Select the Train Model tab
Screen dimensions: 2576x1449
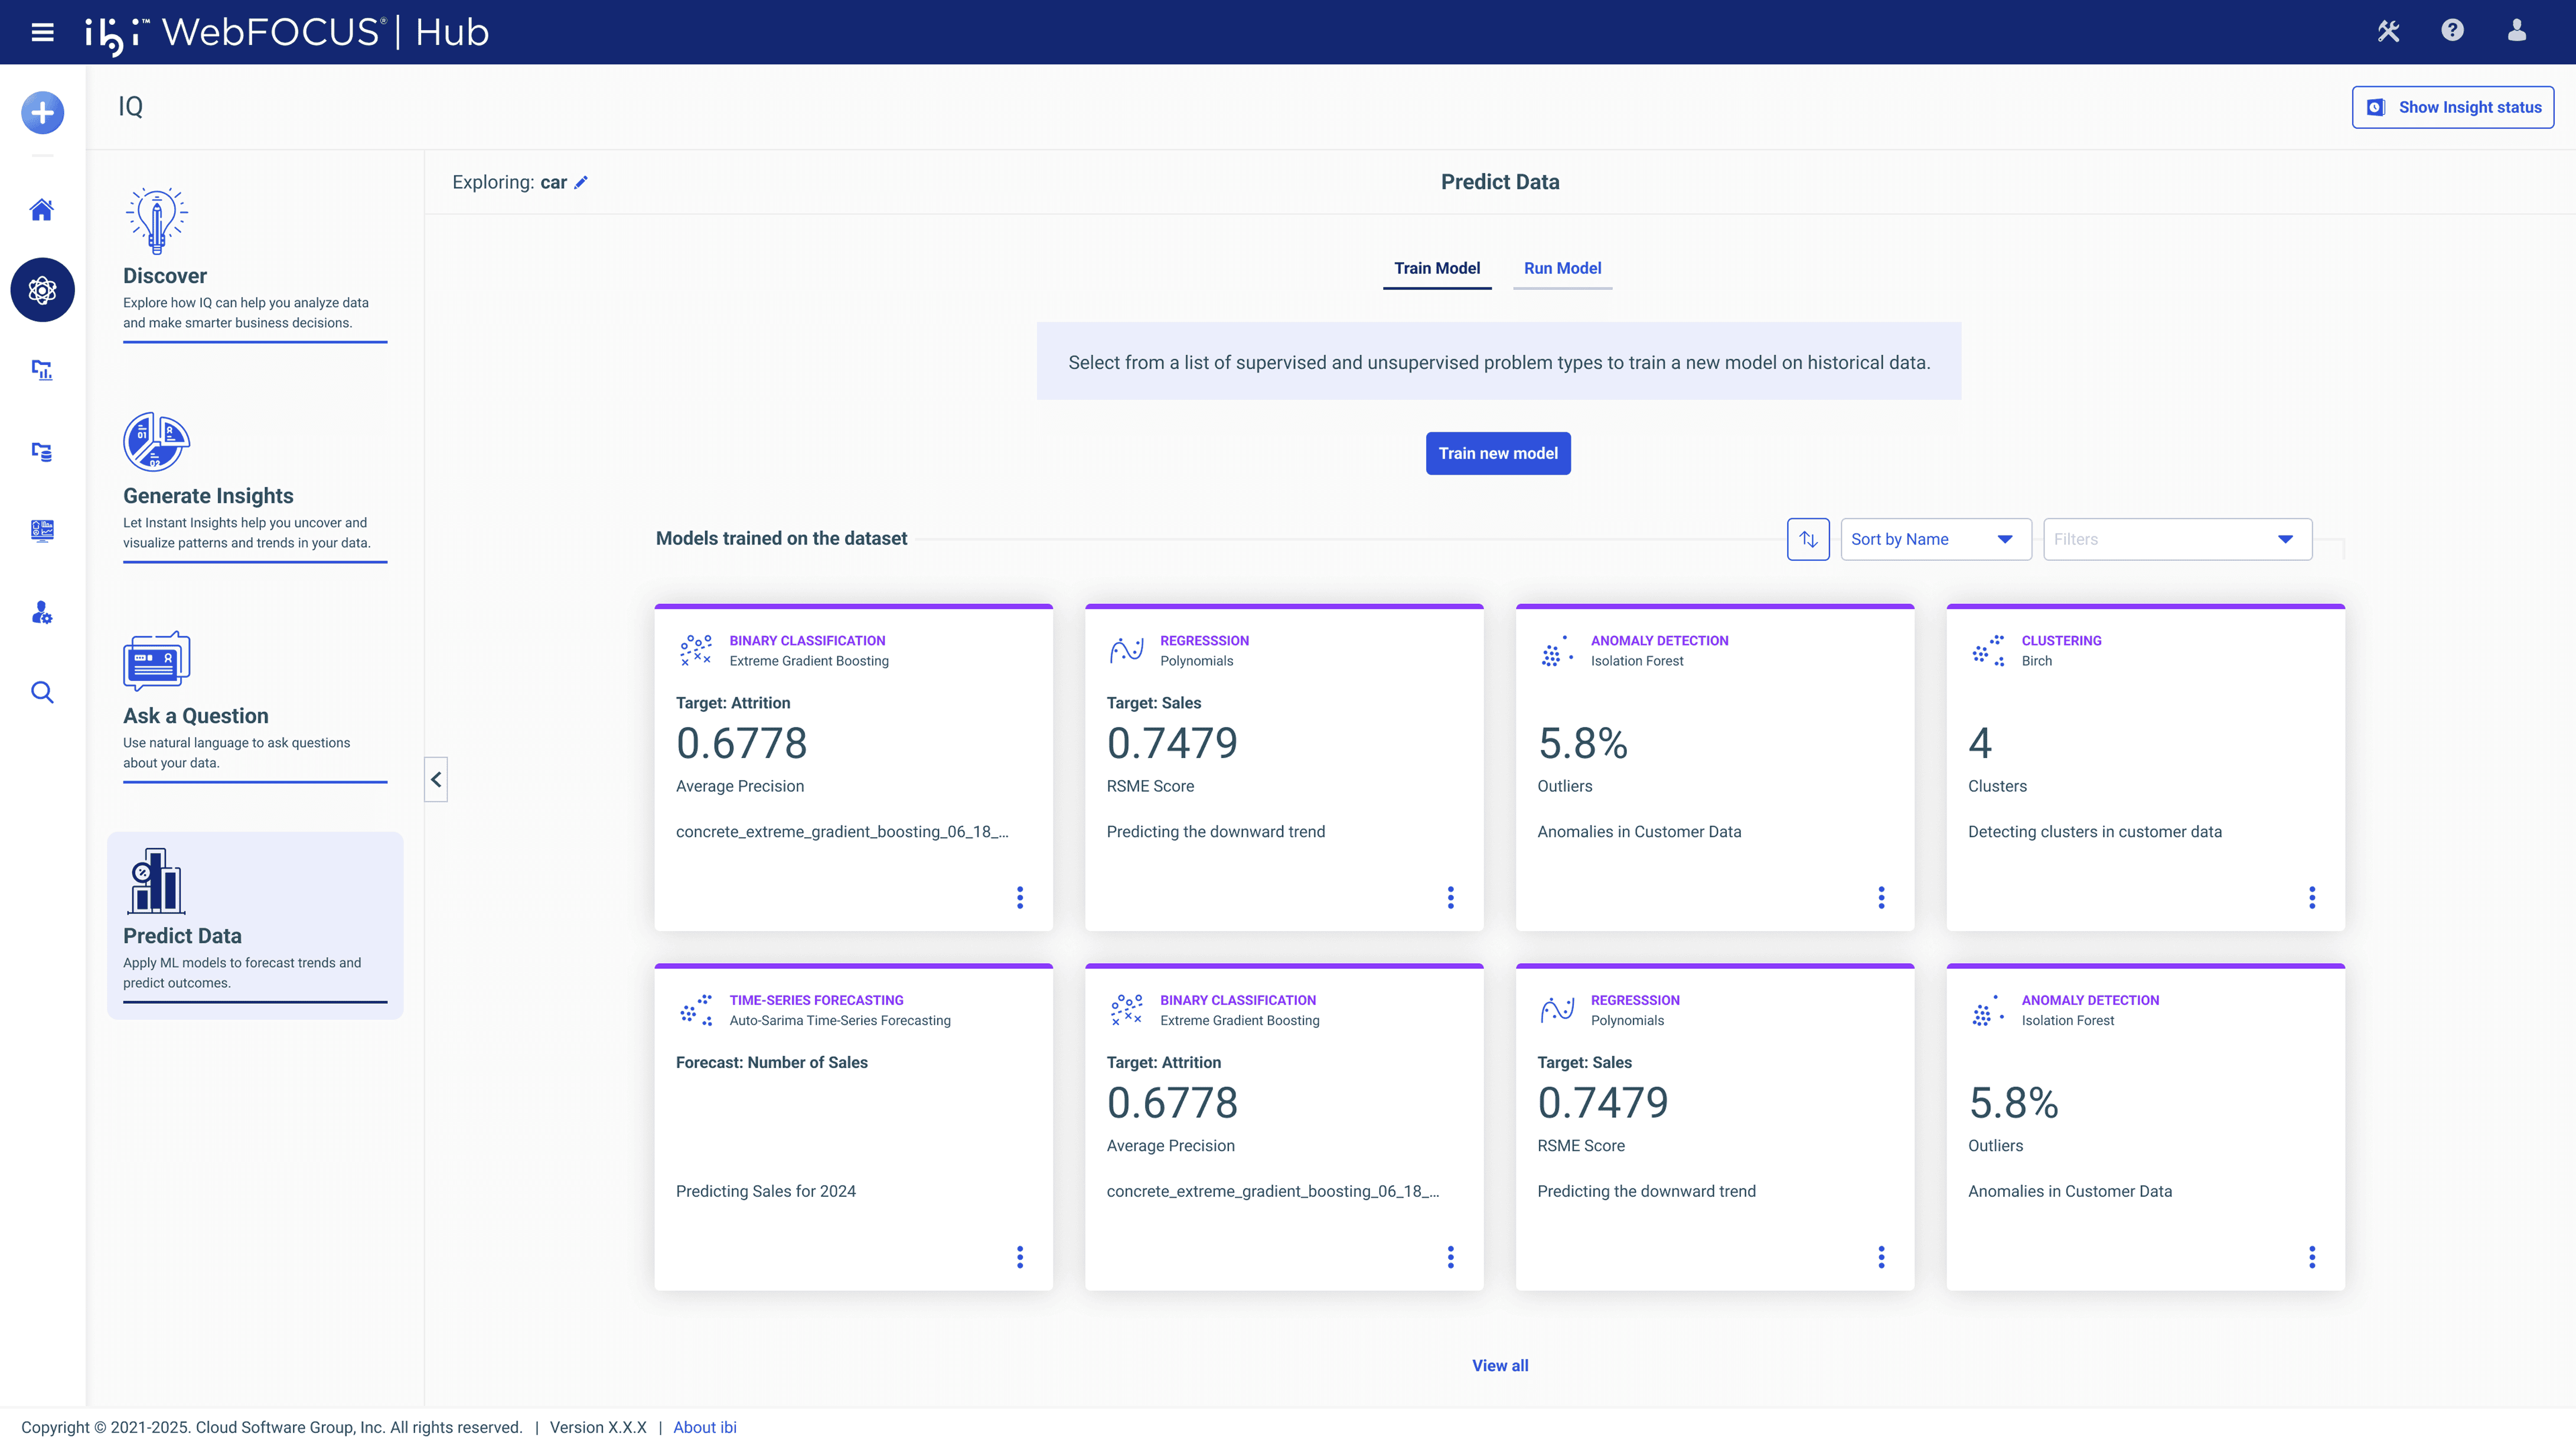1436,268
